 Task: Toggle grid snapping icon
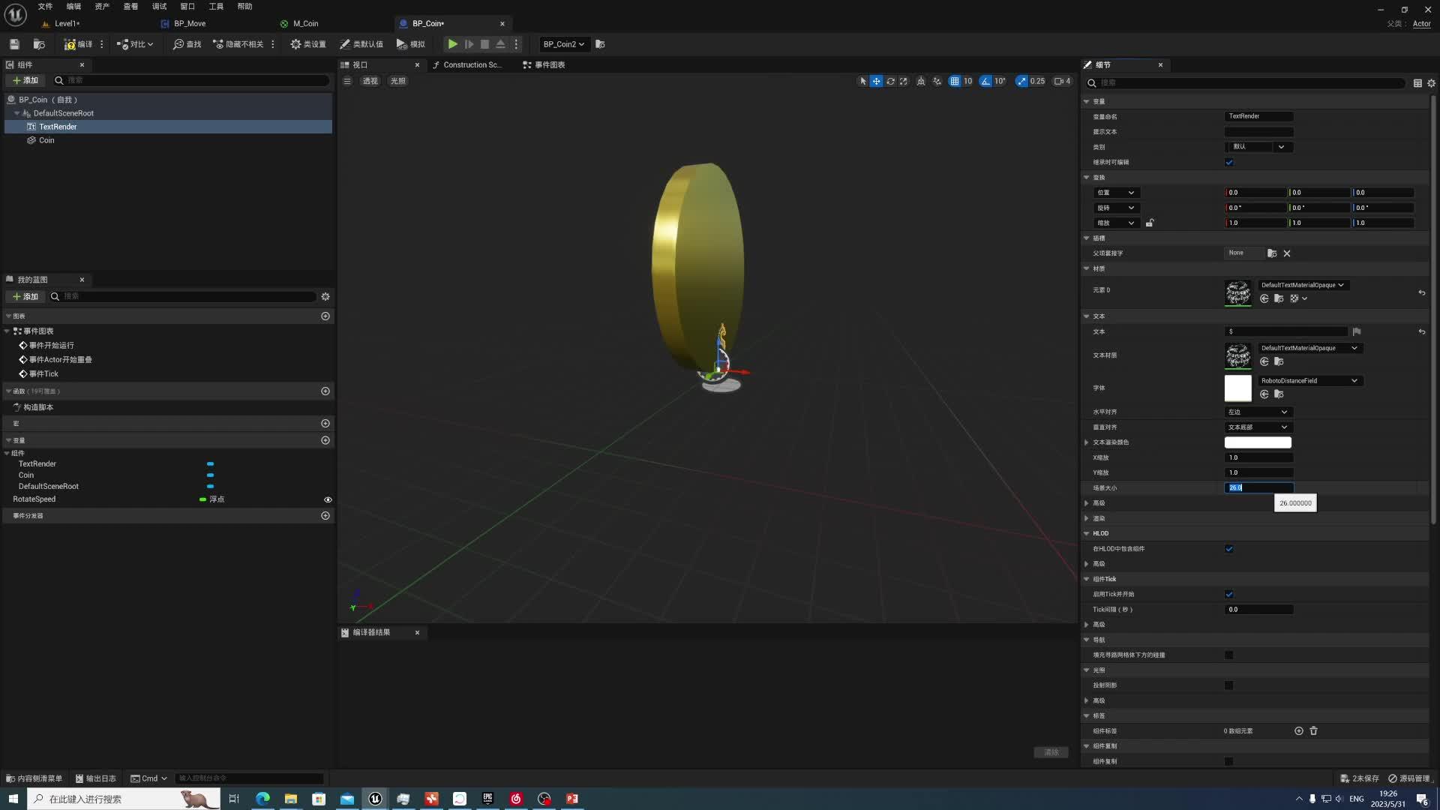click(954, 81)
